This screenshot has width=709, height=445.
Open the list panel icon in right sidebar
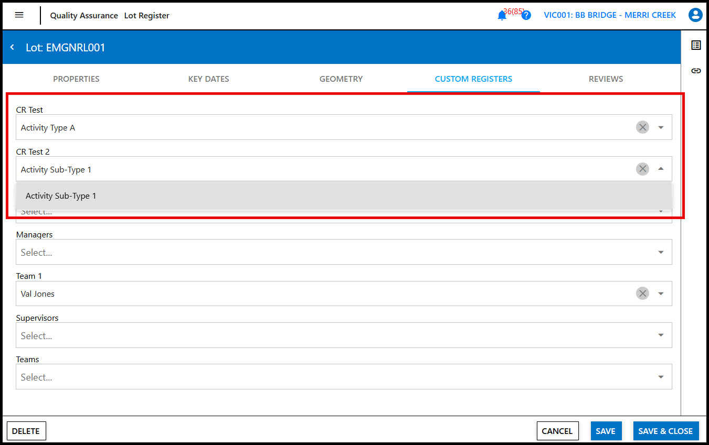click(x=696, y=45)
